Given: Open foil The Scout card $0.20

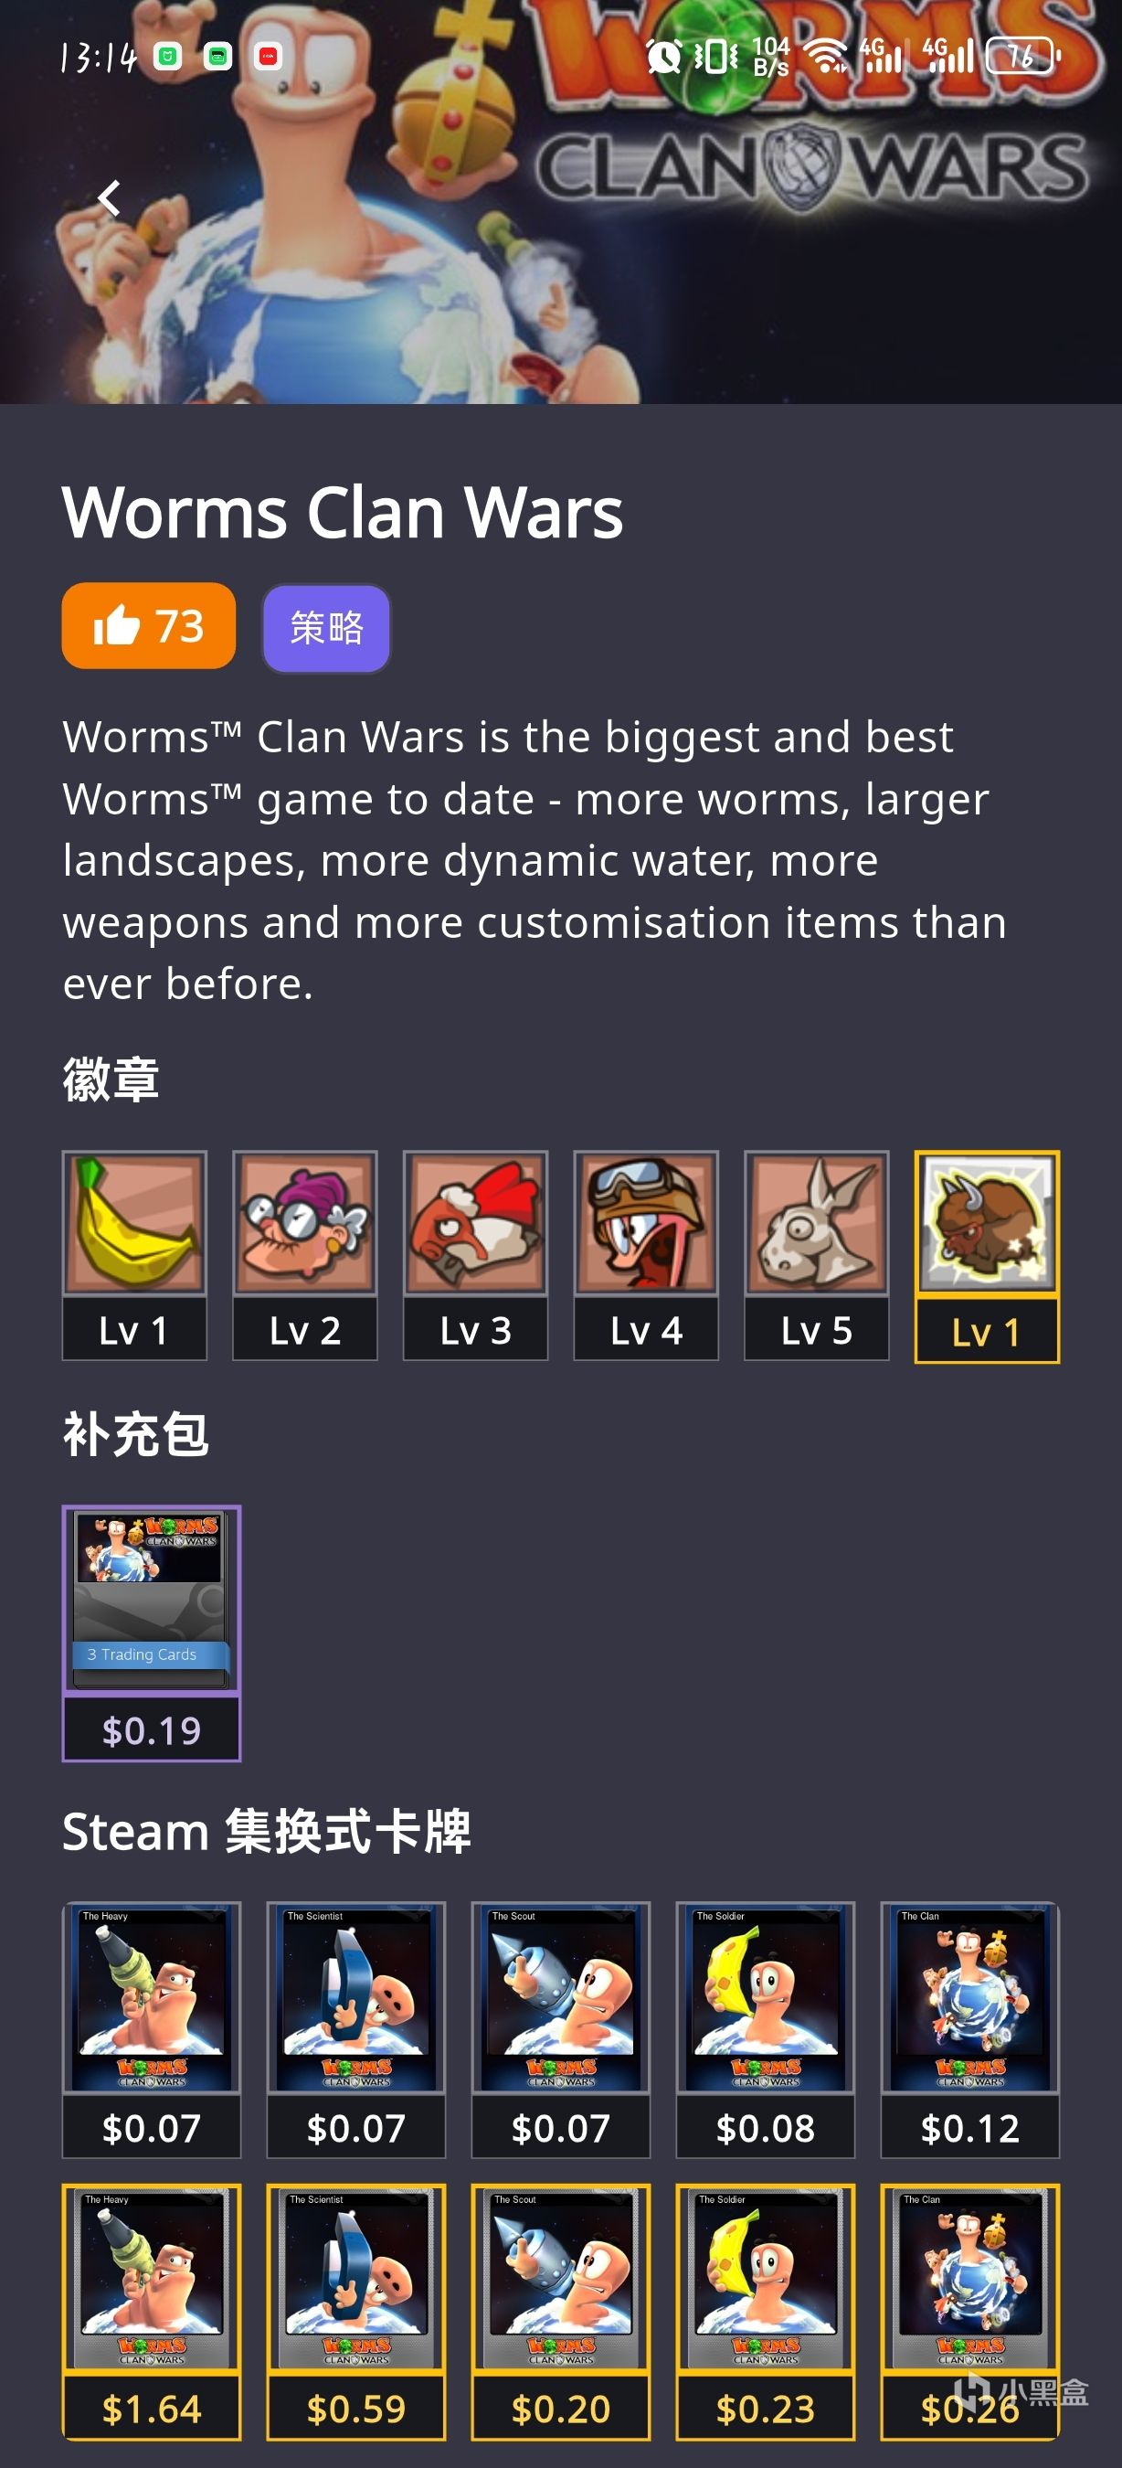Looking at the screenshot, I should [x=561, y=2311].
